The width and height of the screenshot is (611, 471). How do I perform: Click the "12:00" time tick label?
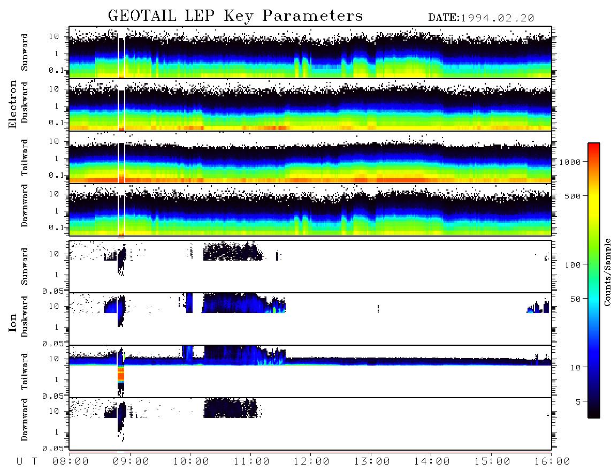click(x=311, y=461)
